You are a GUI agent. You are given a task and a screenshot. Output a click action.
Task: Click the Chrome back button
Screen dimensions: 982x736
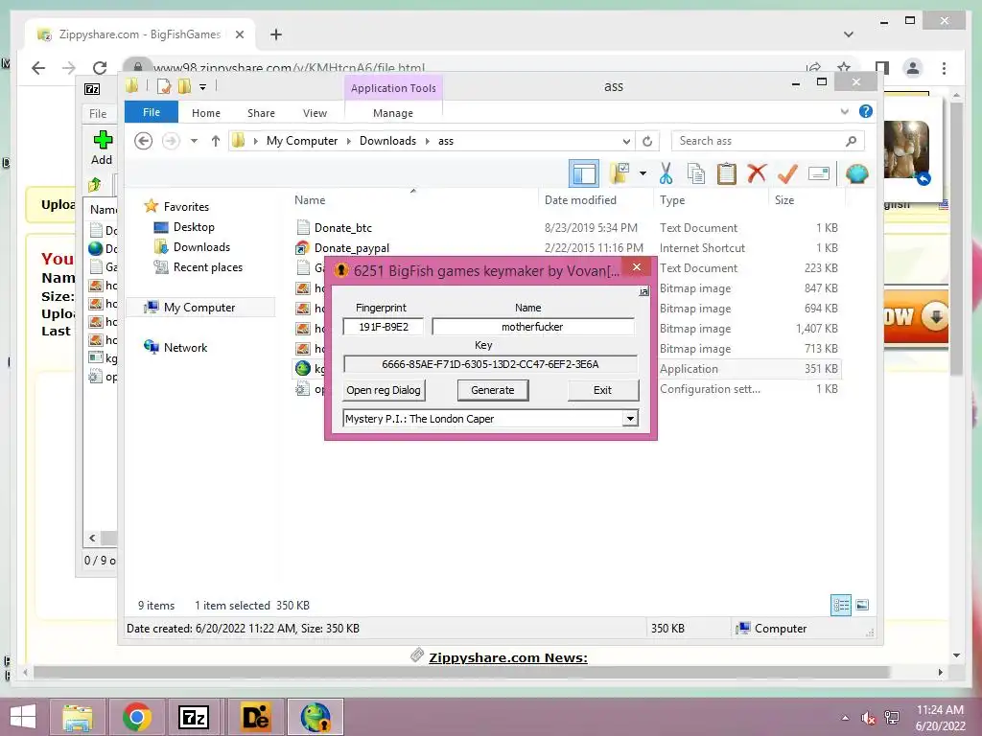pyautogui.click(x=38, y=68)
